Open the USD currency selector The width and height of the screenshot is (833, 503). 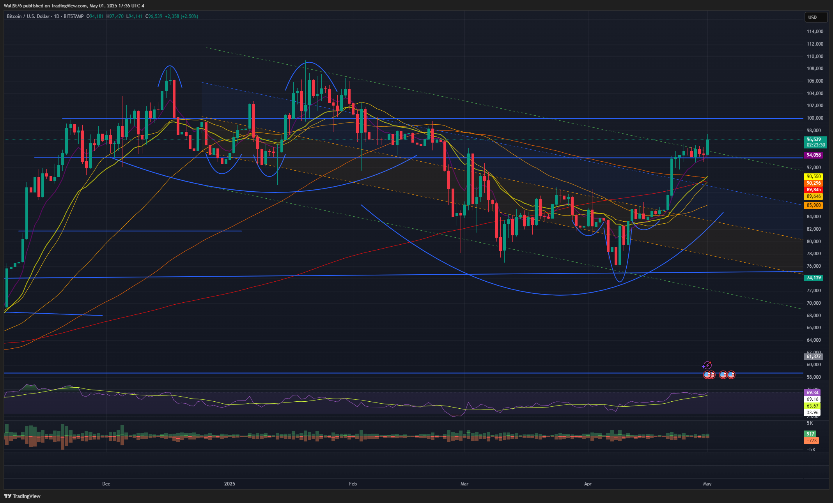[815, 17]
